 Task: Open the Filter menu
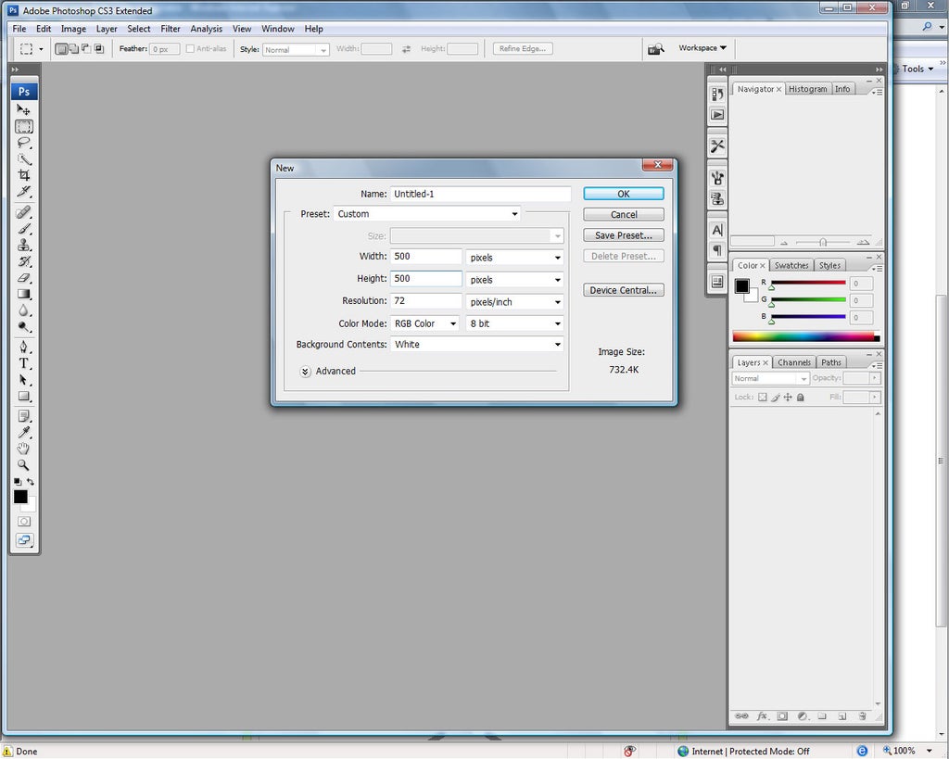[170, 29]
